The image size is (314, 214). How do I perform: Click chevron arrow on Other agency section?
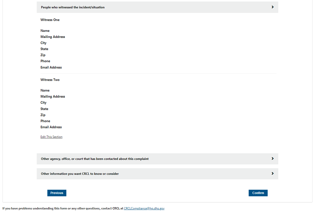coord(272,159)
